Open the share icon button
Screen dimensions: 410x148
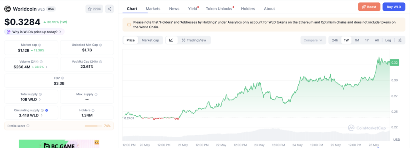coord(109,9)
